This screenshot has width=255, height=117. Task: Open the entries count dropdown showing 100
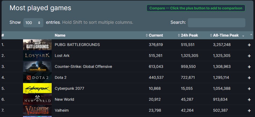33,23
